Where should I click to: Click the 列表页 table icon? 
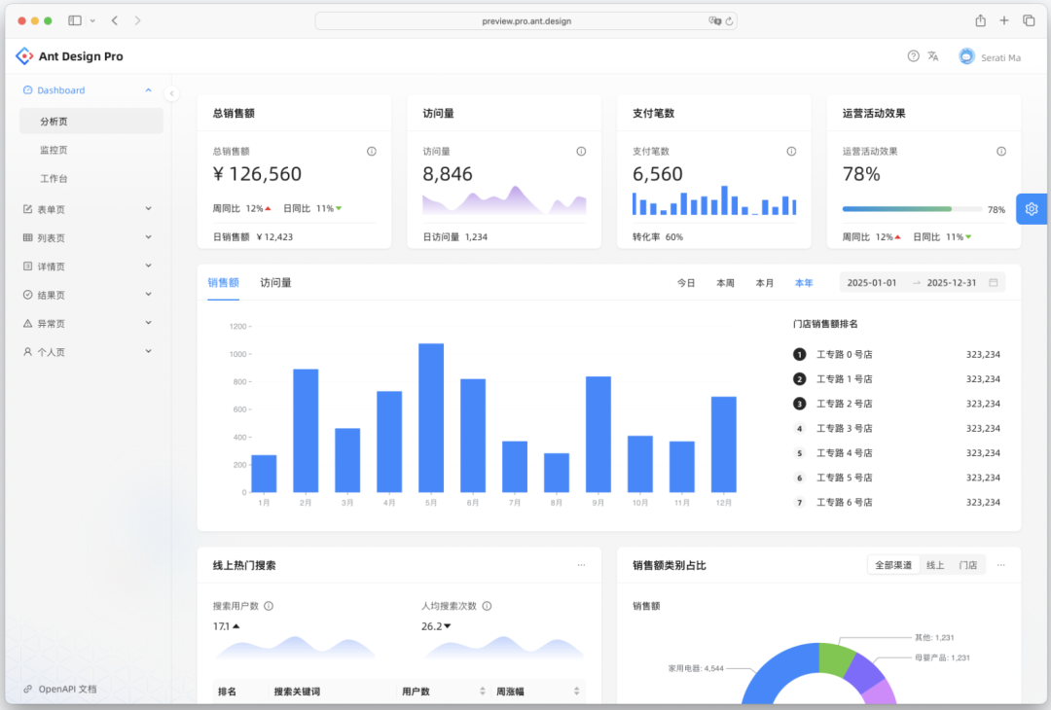click(27, 237)
